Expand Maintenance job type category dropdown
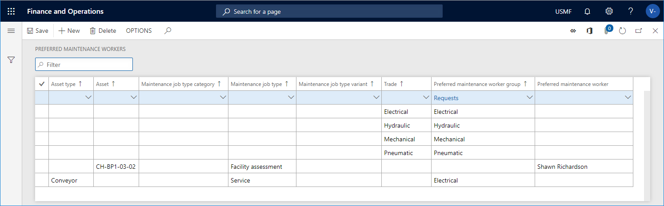 point(223,97)
